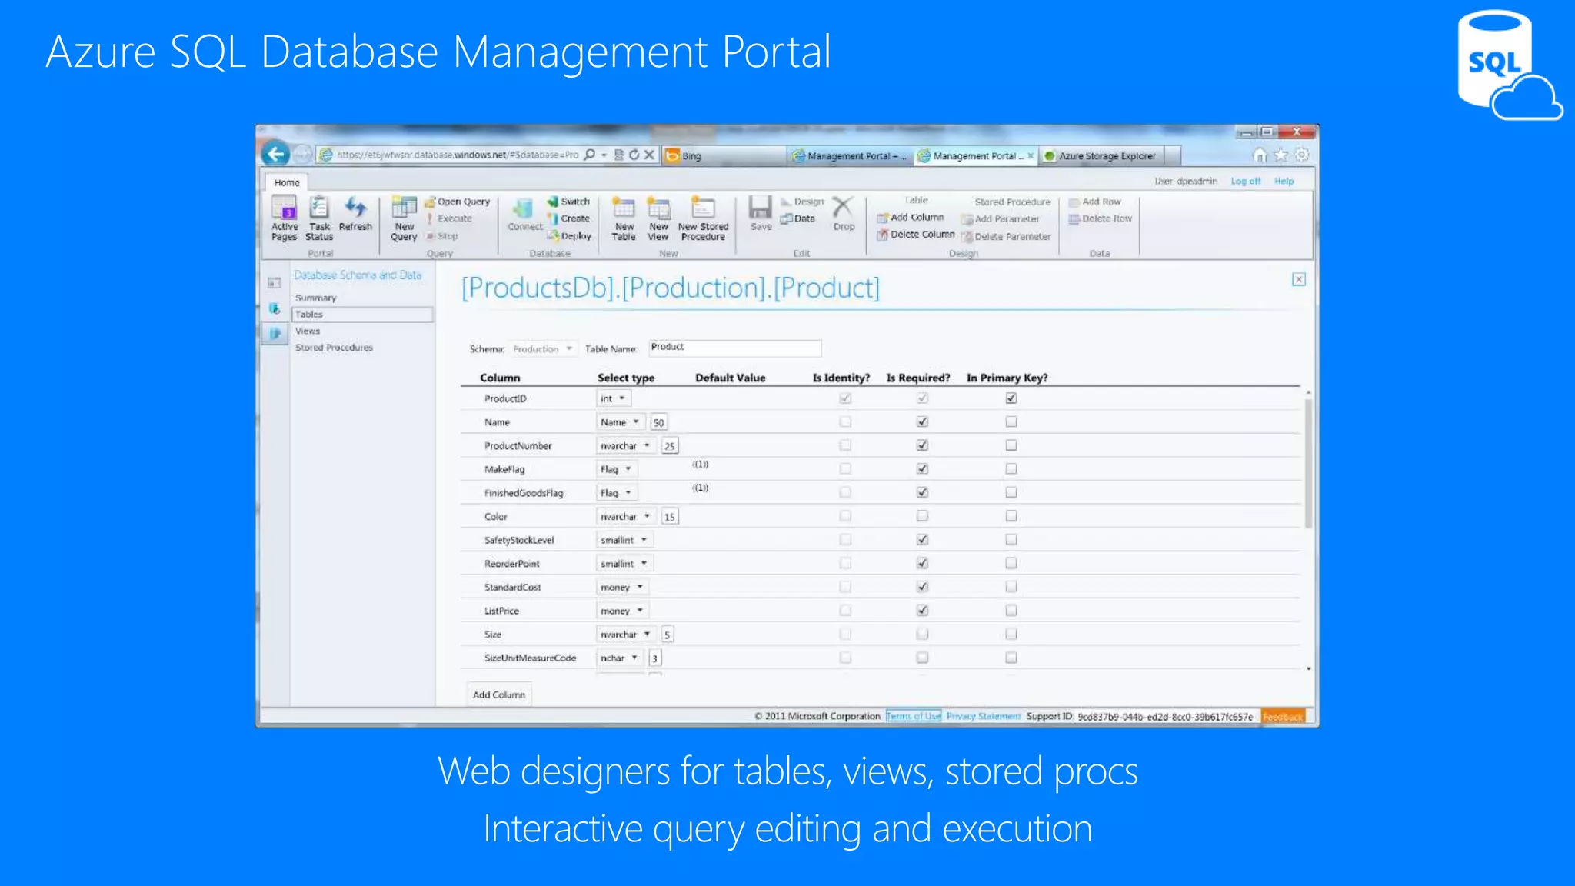Click Add Parameter in the ribbon
Viewport: 1575px width, 886px height.
click(x=1001, y=219)
